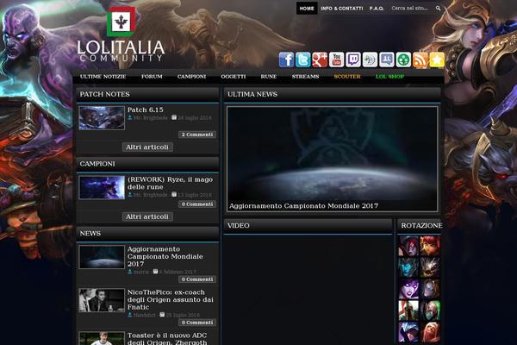
Task: Open the CAMPIONI menu item
Action: (x=191, y=76)
